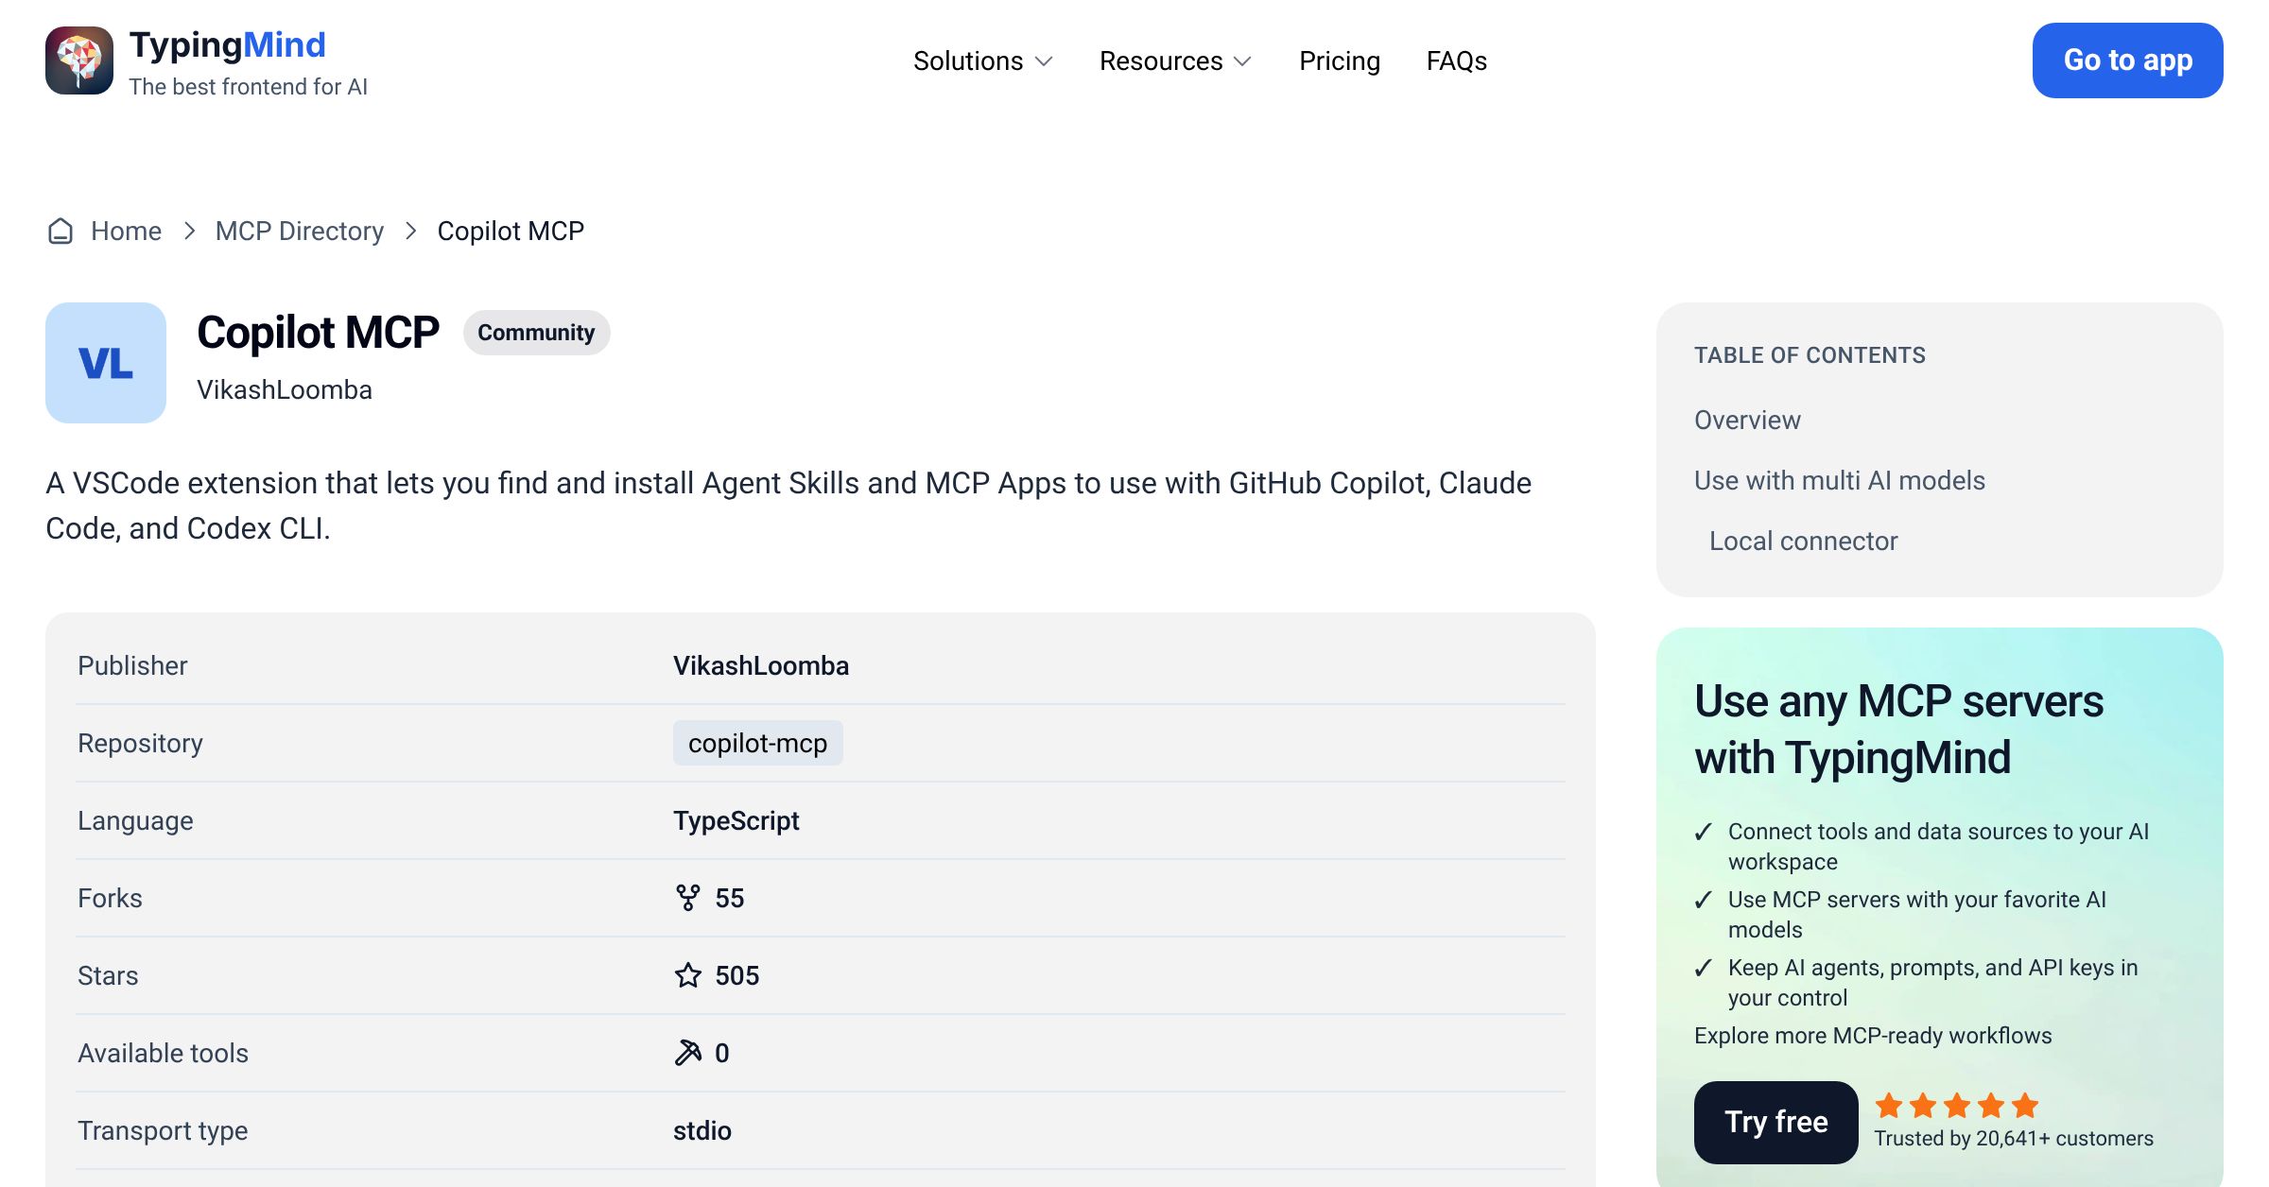The image size is (2269, 1187).
Task: Click the TABLE OF CONTENTS heading
Action: pos(1810,355)
